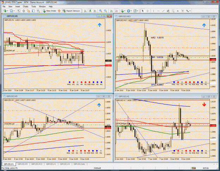
Task: Select the Vertical Line drawing tool
Action: click(x=153, y=11)
